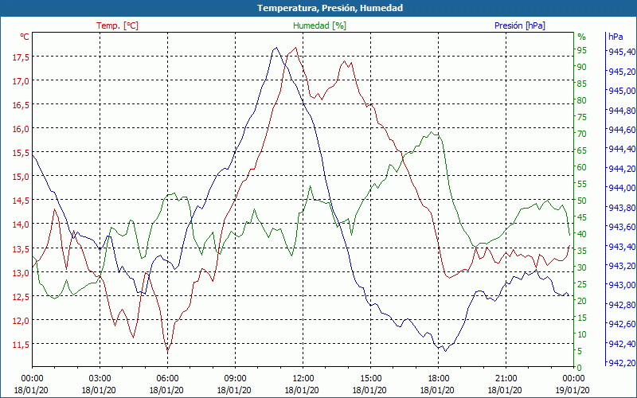Screen dimensions: 637x398
Task: Click pressure axis value '942,60'
Action: coord(622,324)
